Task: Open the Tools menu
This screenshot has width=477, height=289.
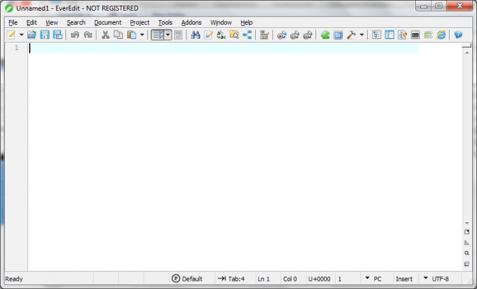Action: [x=165, y=22]
